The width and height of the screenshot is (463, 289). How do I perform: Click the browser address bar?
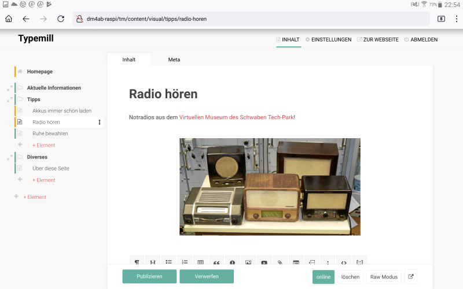[x=249, y=18]
